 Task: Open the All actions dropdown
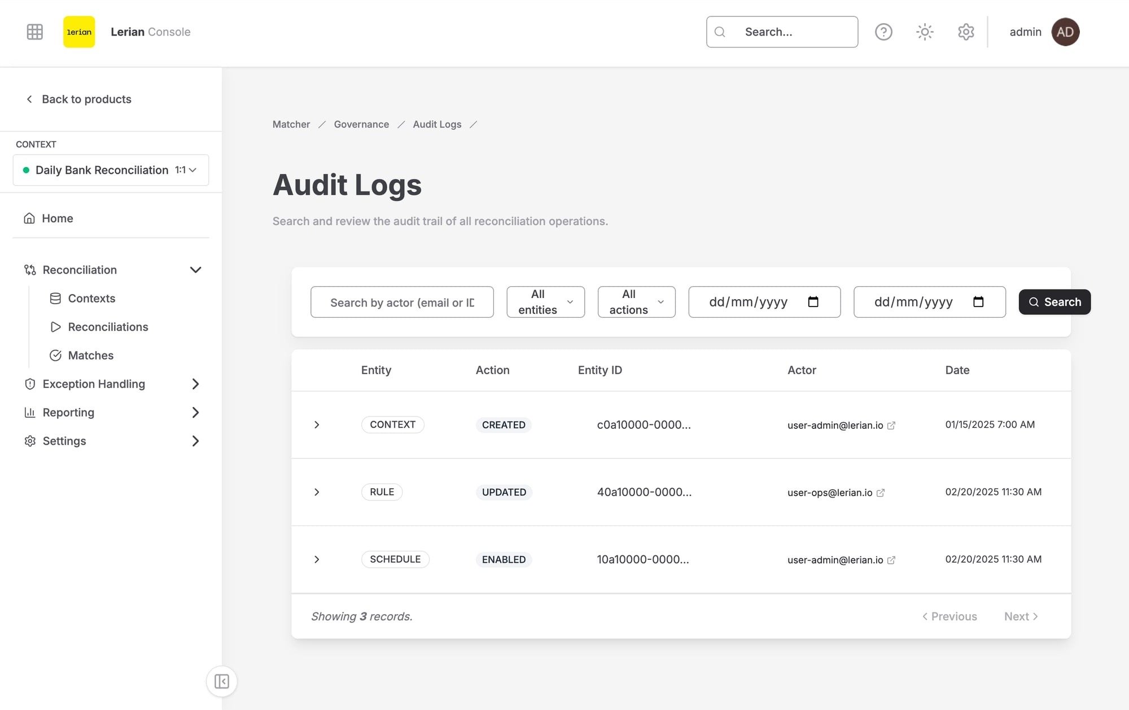637,302
